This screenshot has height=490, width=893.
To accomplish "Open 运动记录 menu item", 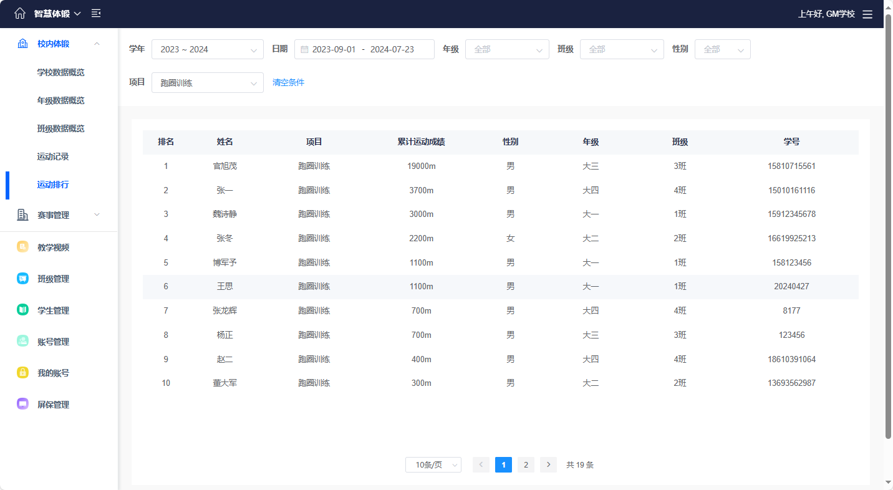I will [x=53, y=156].
